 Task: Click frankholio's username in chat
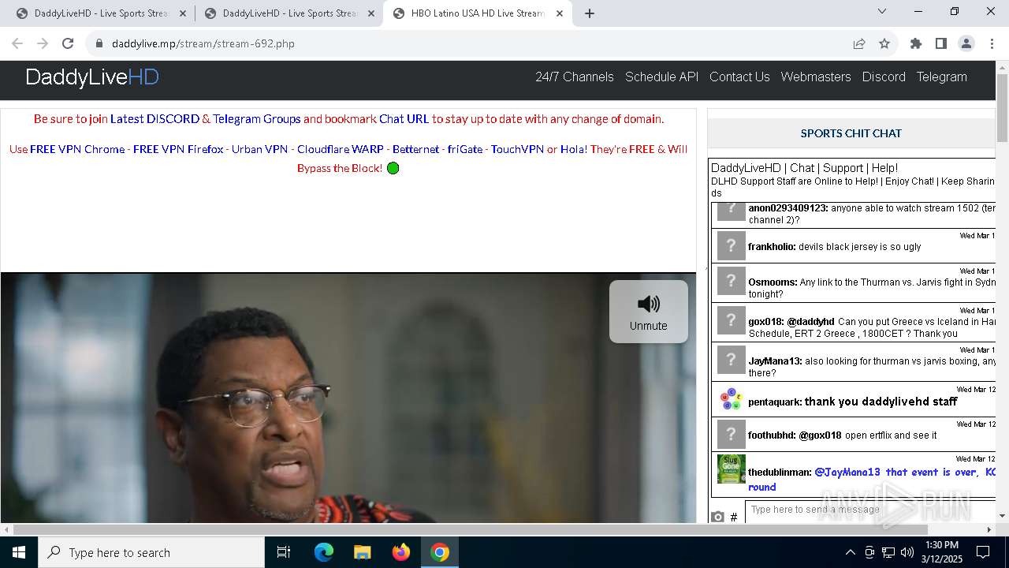coord(771,247)
